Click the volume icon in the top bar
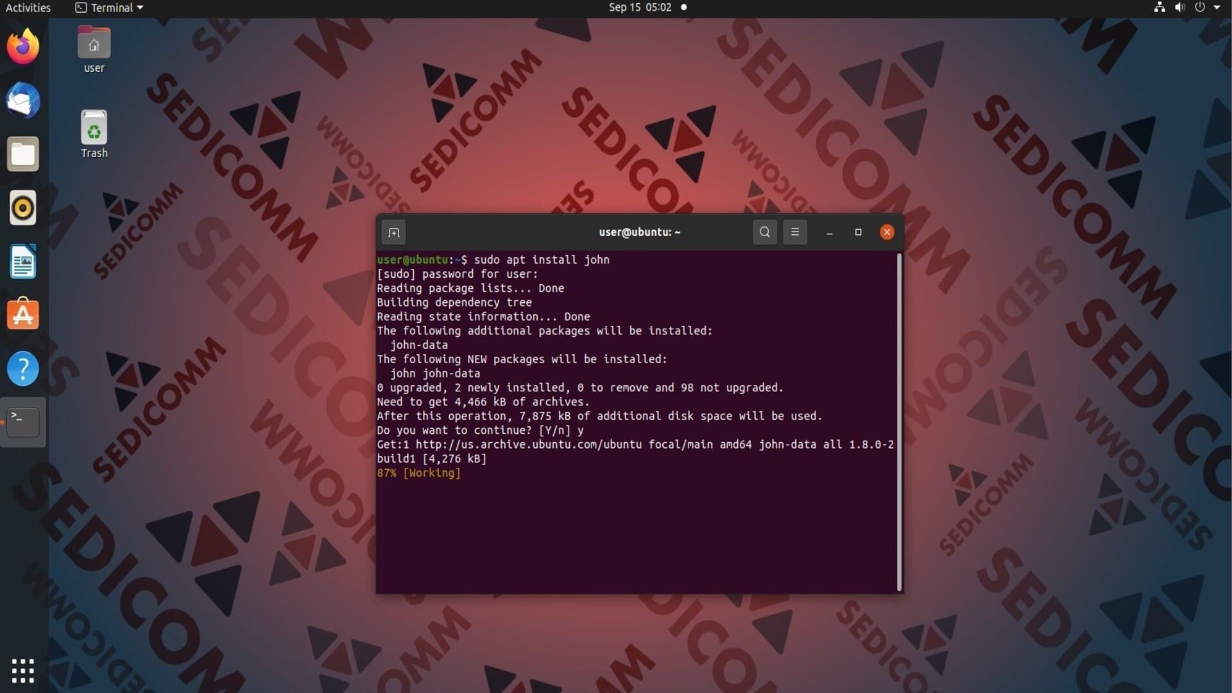The height and width of the screenshot is (693, 1232). 1179,8
